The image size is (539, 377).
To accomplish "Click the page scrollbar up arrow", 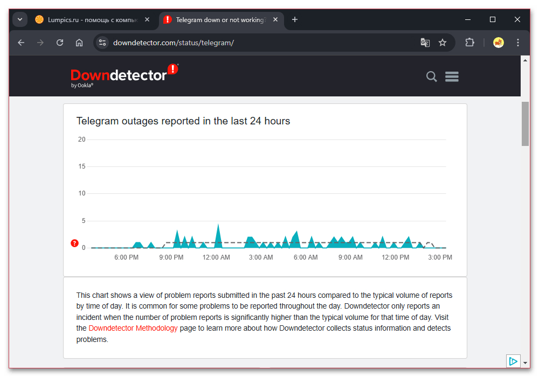I will click(x=525, y=60).
